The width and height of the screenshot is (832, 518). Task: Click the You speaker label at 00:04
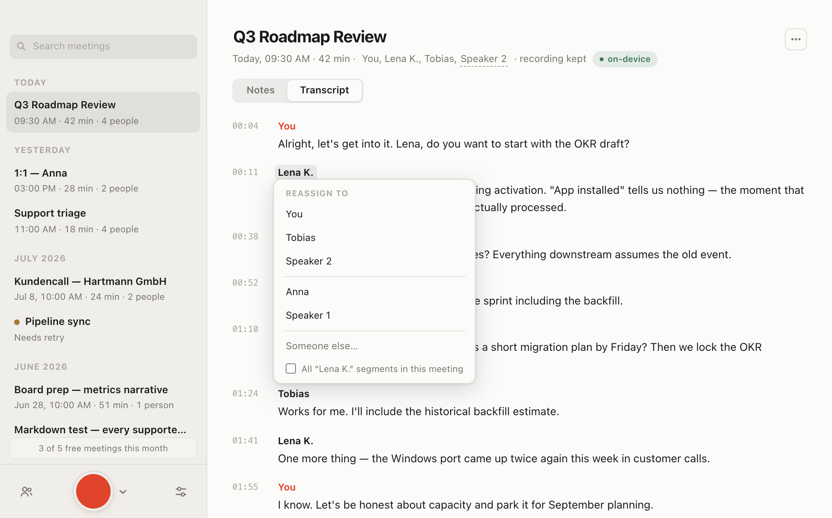(x=286, y=126)
